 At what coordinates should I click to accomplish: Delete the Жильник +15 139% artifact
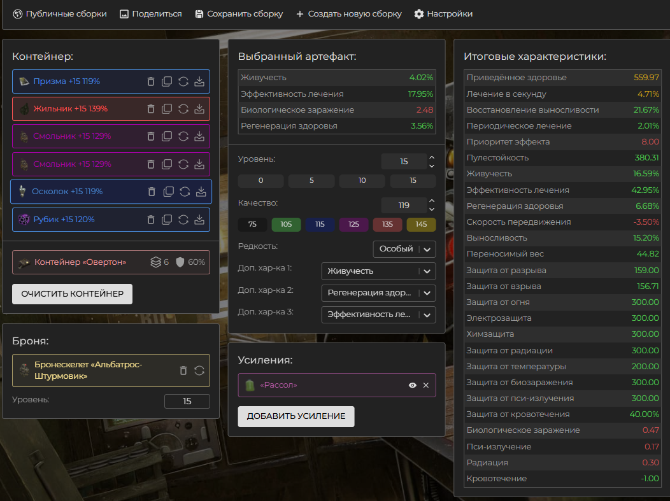click(x=151, y=109)
